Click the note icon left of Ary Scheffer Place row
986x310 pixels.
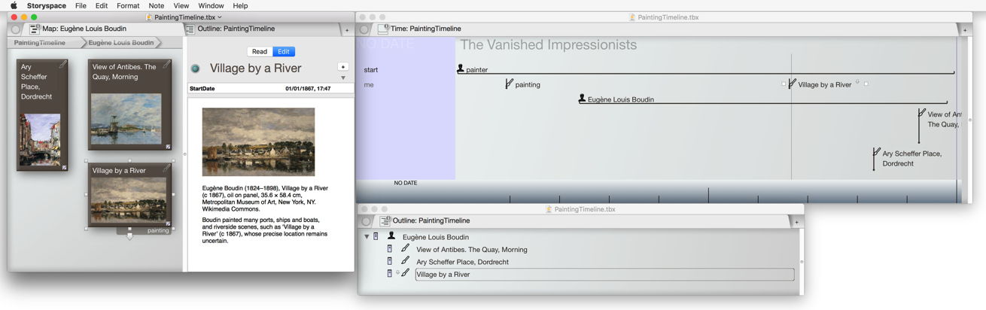(x=389, y=262)
